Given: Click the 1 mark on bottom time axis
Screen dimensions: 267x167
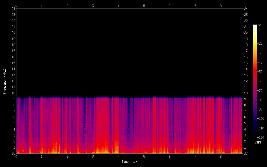Looking at the screenshot, I should [42, 156].
